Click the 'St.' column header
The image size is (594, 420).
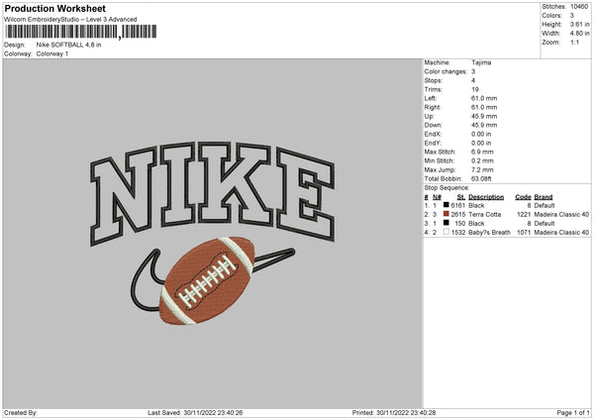[x=461, y=197]
